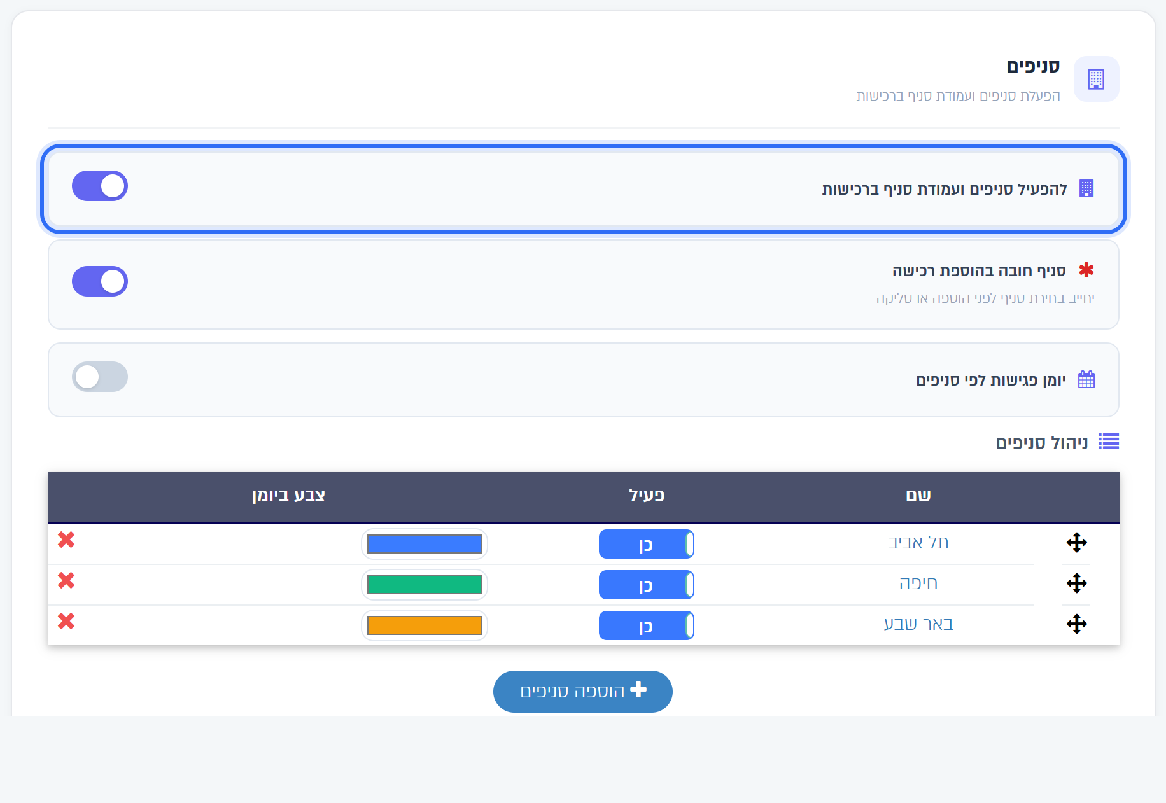The image size is (1166, 803).
Task: Click the red asterisk icon near סניף חובה
Action: click(1086, 270)
